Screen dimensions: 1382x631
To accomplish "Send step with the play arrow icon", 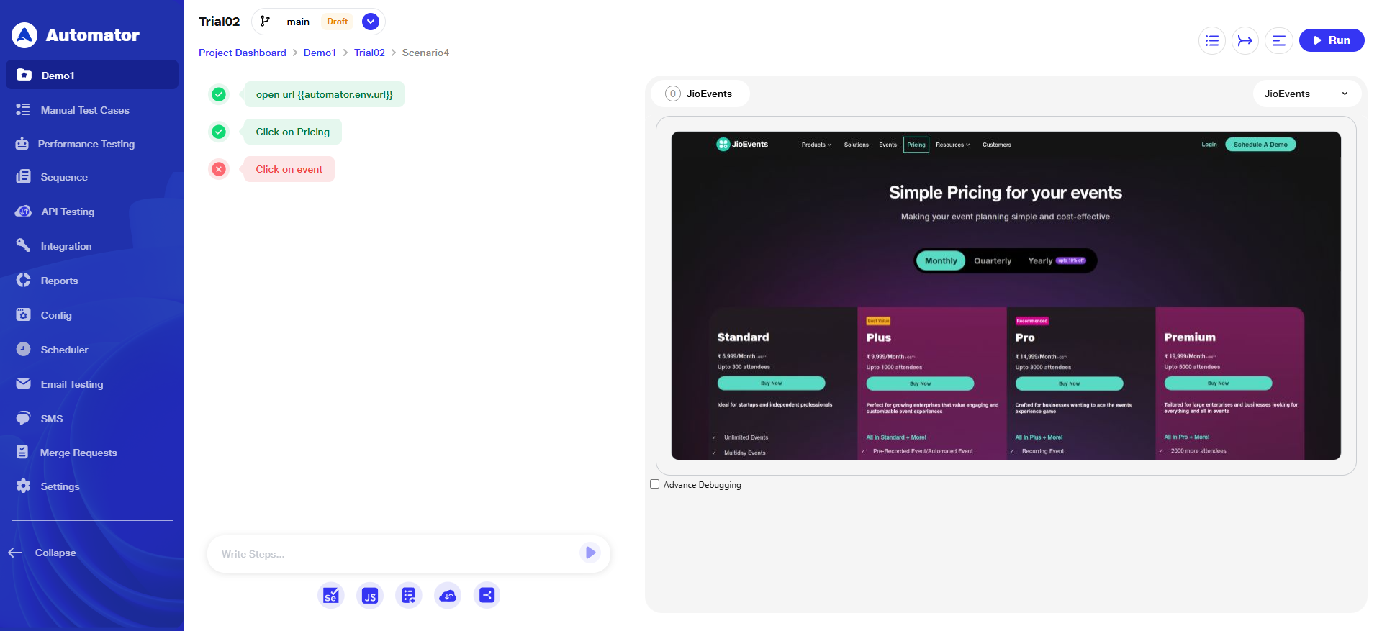I will click(590, 553).
